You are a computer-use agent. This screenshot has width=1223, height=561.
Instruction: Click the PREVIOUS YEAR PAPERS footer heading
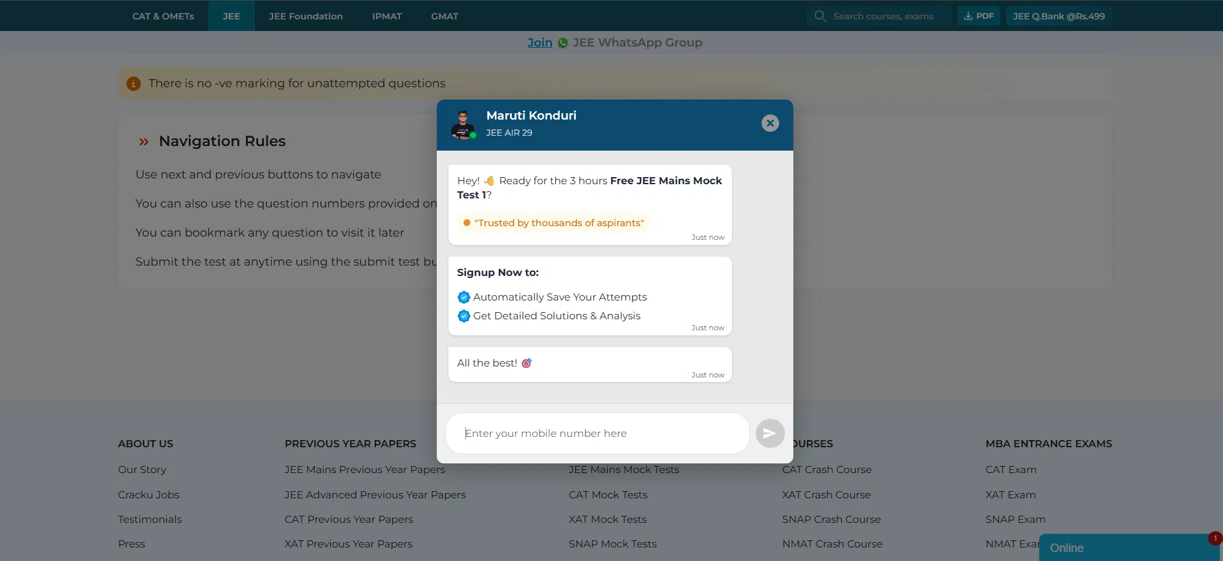click(351, 444)
